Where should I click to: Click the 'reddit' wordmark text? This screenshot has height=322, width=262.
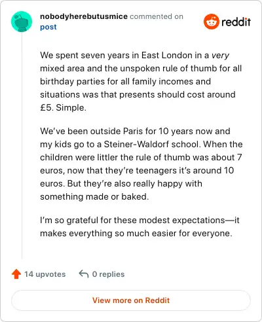(236, 22)
